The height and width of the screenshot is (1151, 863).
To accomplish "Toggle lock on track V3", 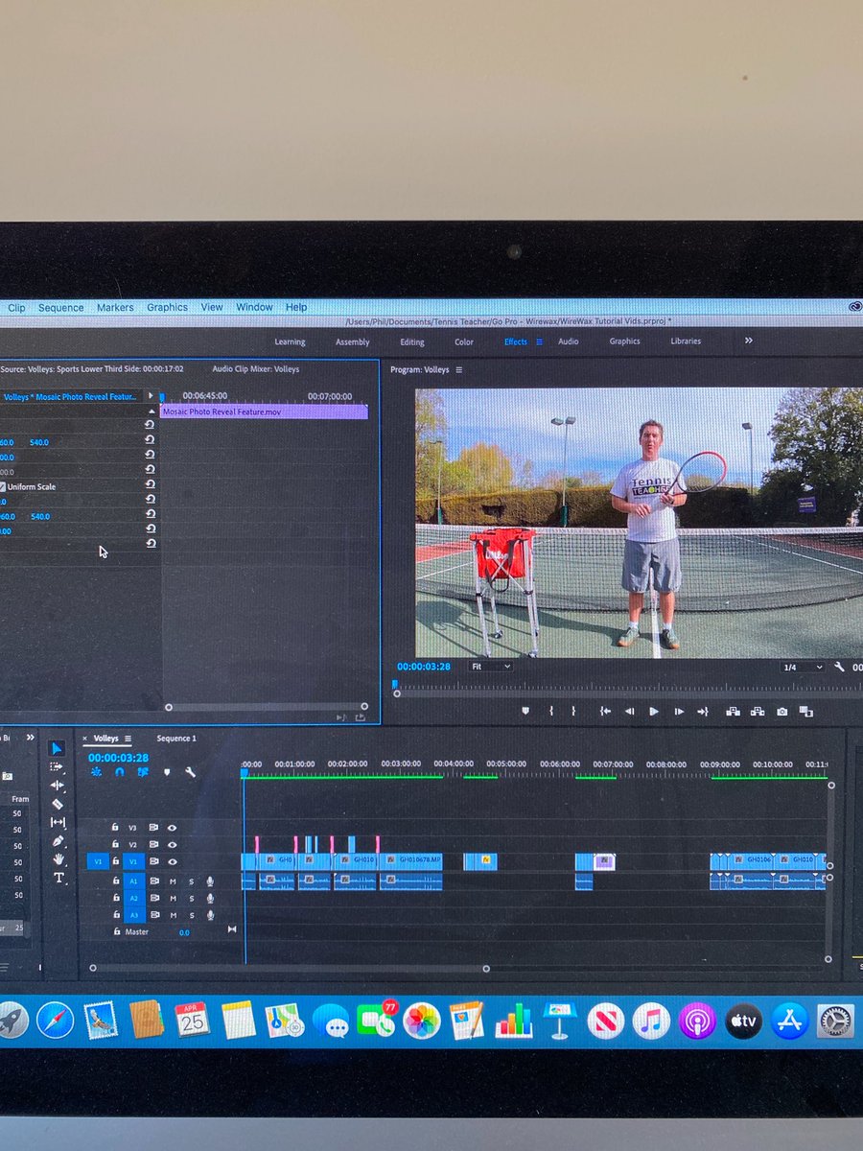I will coord(115,827).
